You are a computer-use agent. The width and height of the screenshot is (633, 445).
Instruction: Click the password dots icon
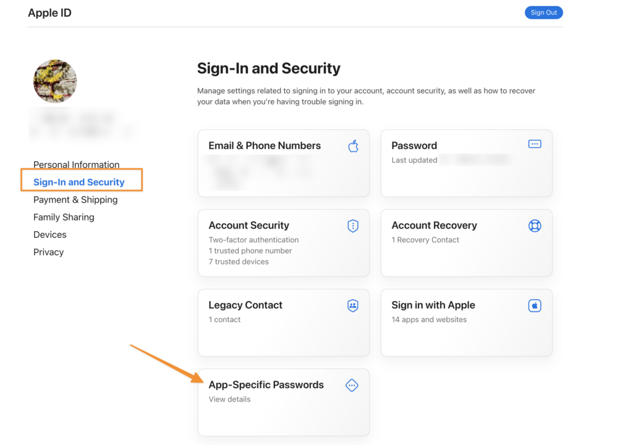(x=535, y=144)
